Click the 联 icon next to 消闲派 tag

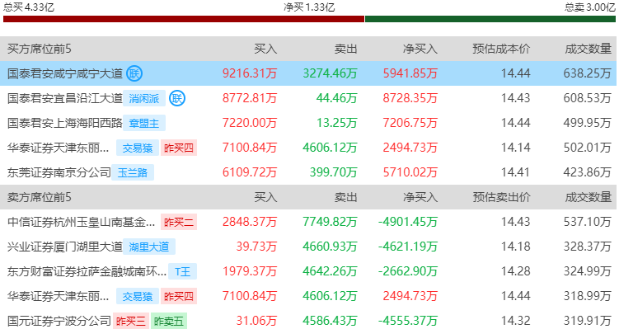click(x=177, y=98)
